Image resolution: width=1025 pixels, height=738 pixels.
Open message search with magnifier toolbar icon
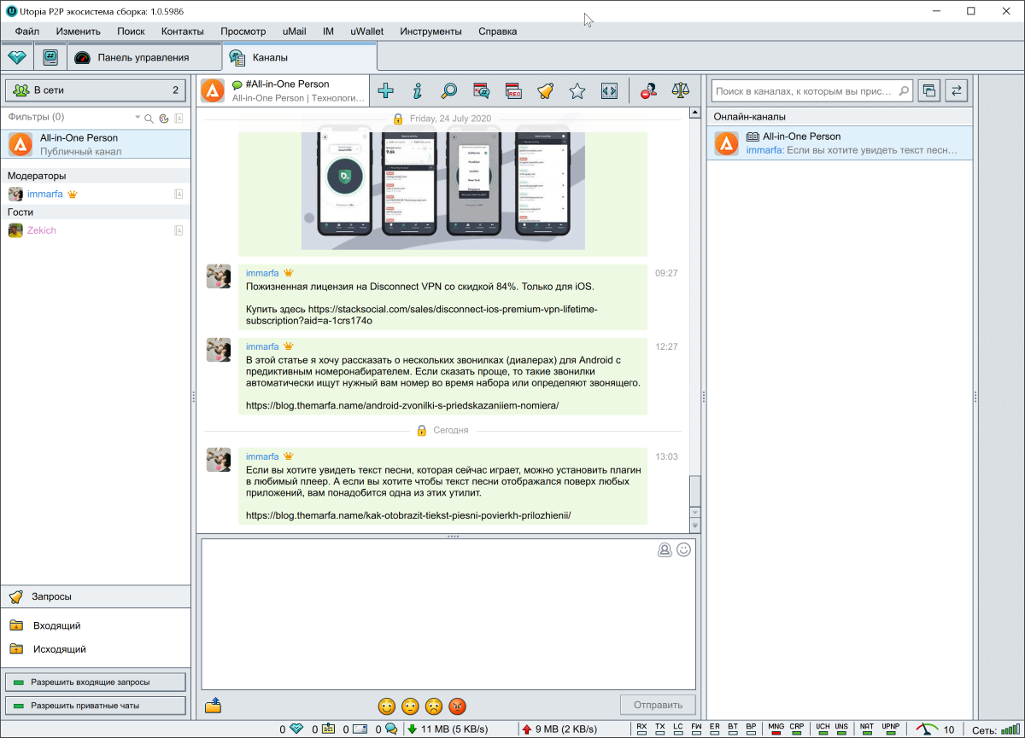[x=449, y=90]
